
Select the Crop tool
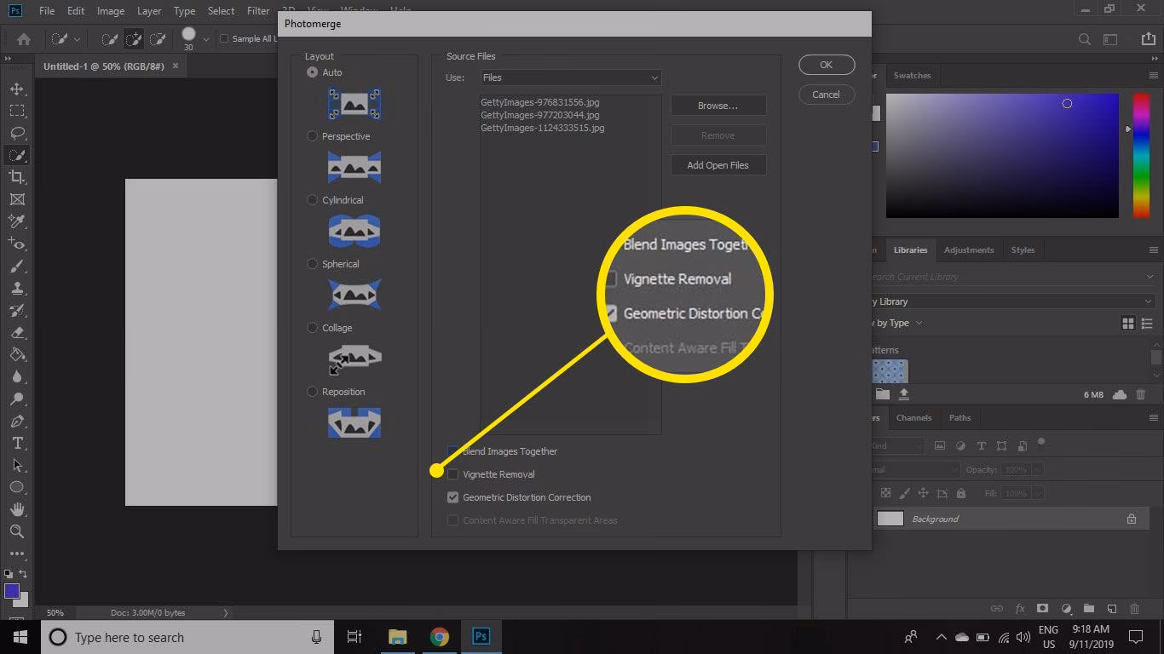point(17,177)
